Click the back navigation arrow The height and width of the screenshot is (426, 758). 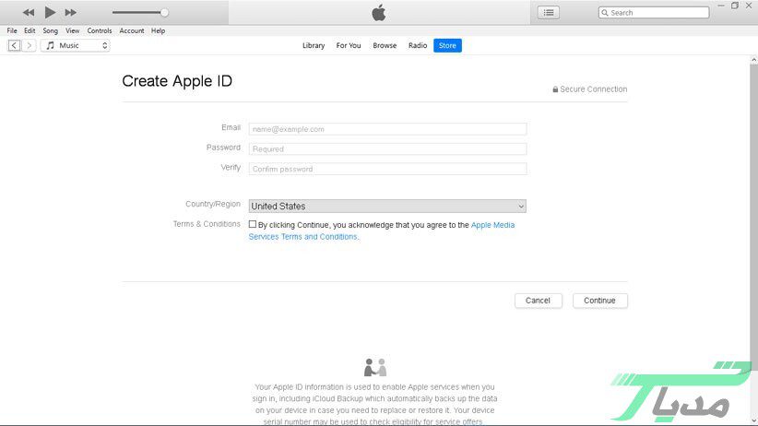pos(14,45)
